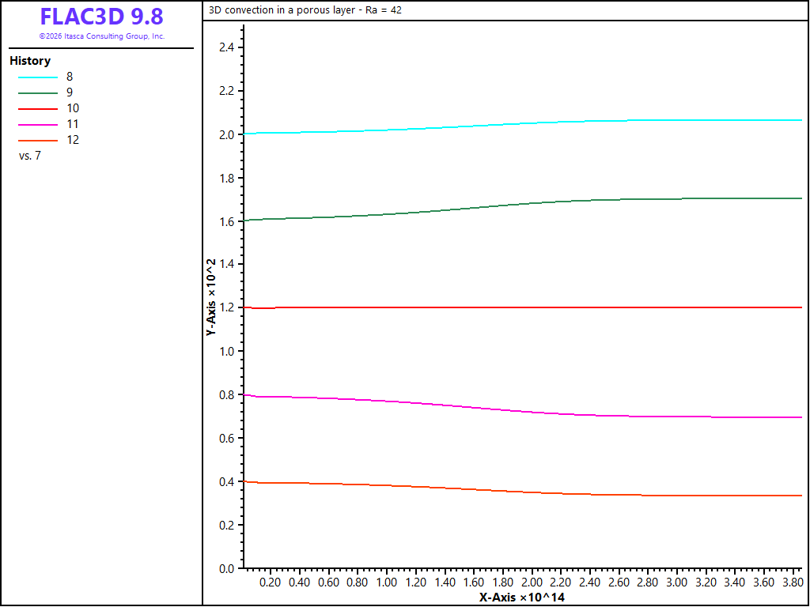Click the magenta line swatch for history 11
The height and width of the screenshot is (607, 810).
pos(38,124)
